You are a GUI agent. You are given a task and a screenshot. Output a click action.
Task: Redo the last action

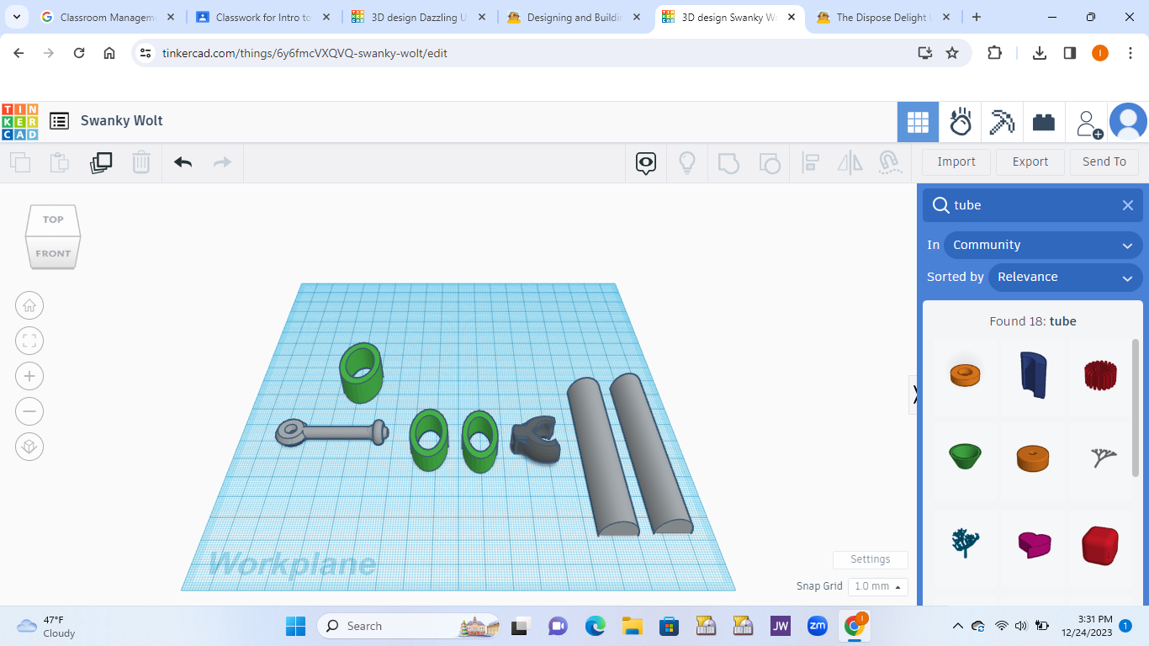[x=222, y=162]
